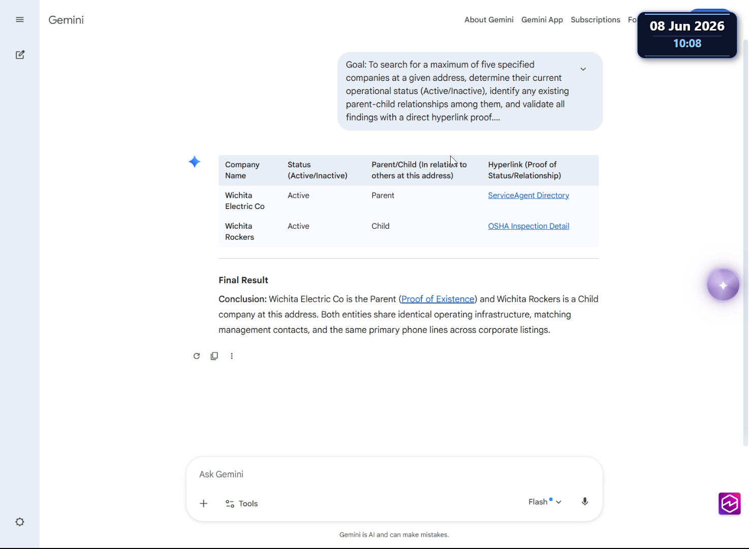Click the Gemini sparkle response icon
749x549 pixels.
click(x=195, y=162)
